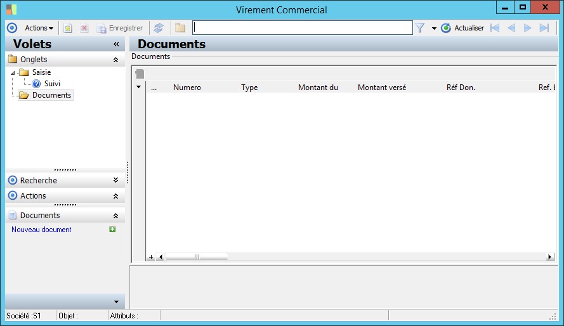
Task: Go to the last record
Action: (544, 28)
